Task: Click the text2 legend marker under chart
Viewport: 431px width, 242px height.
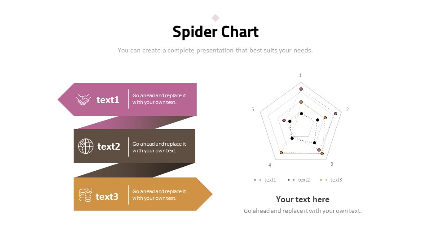Action: (x=291, y=180)
